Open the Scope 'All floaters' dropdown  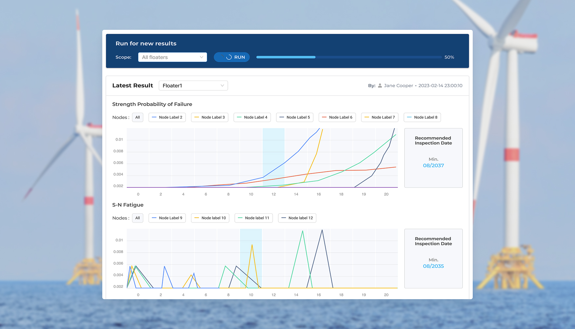coord(172,57)
